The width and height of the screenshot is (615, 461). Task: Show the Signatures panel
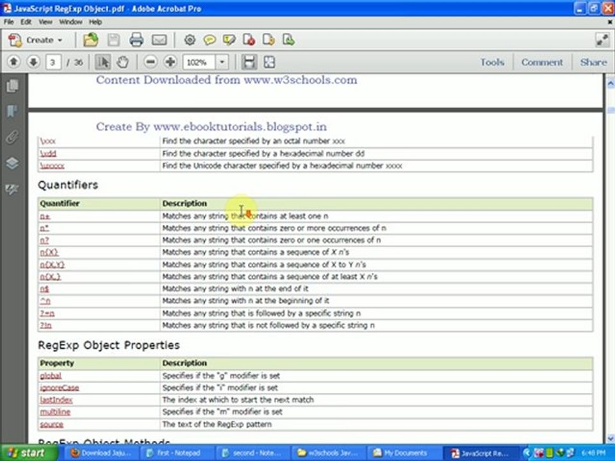pyautogui.click(x=12, y=190)
